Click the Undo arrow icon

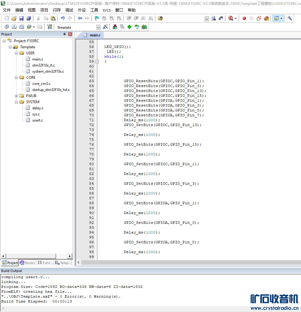63,18
